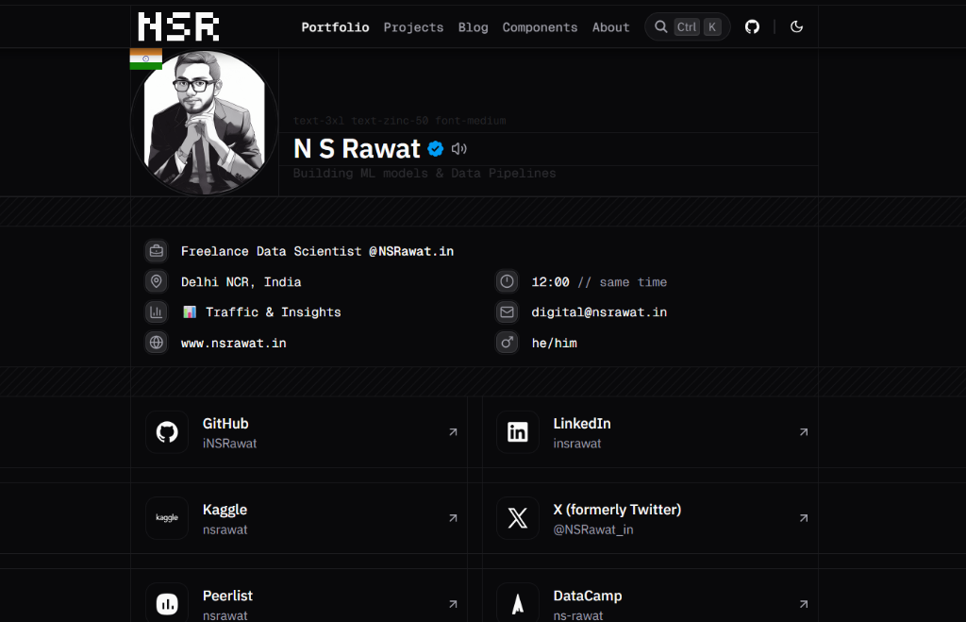Go to the Blog page

[473, 27]
